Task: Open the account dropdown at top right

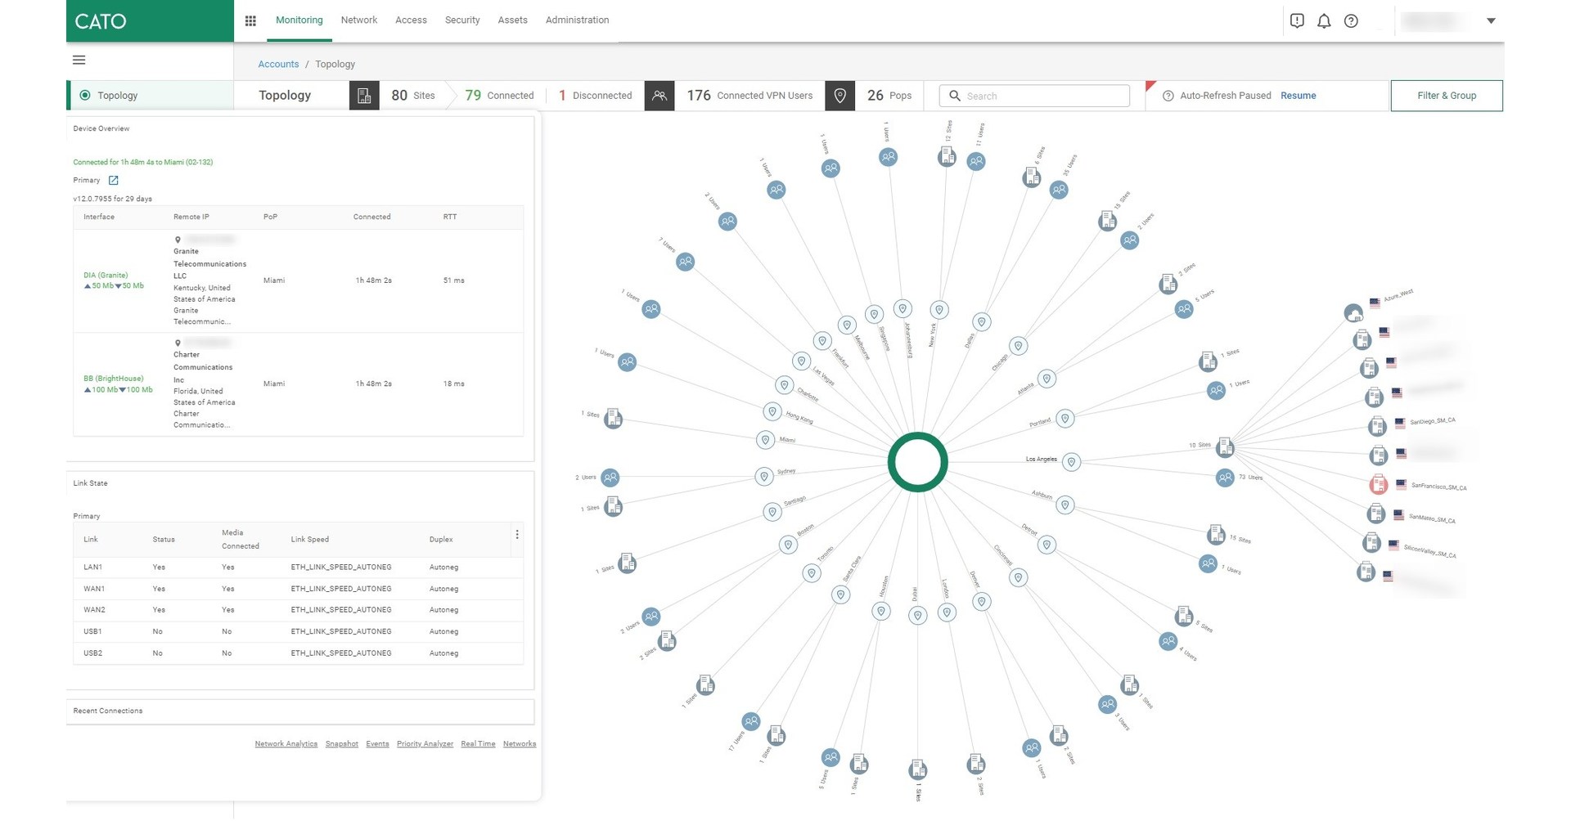Action: pos(1491,20)
